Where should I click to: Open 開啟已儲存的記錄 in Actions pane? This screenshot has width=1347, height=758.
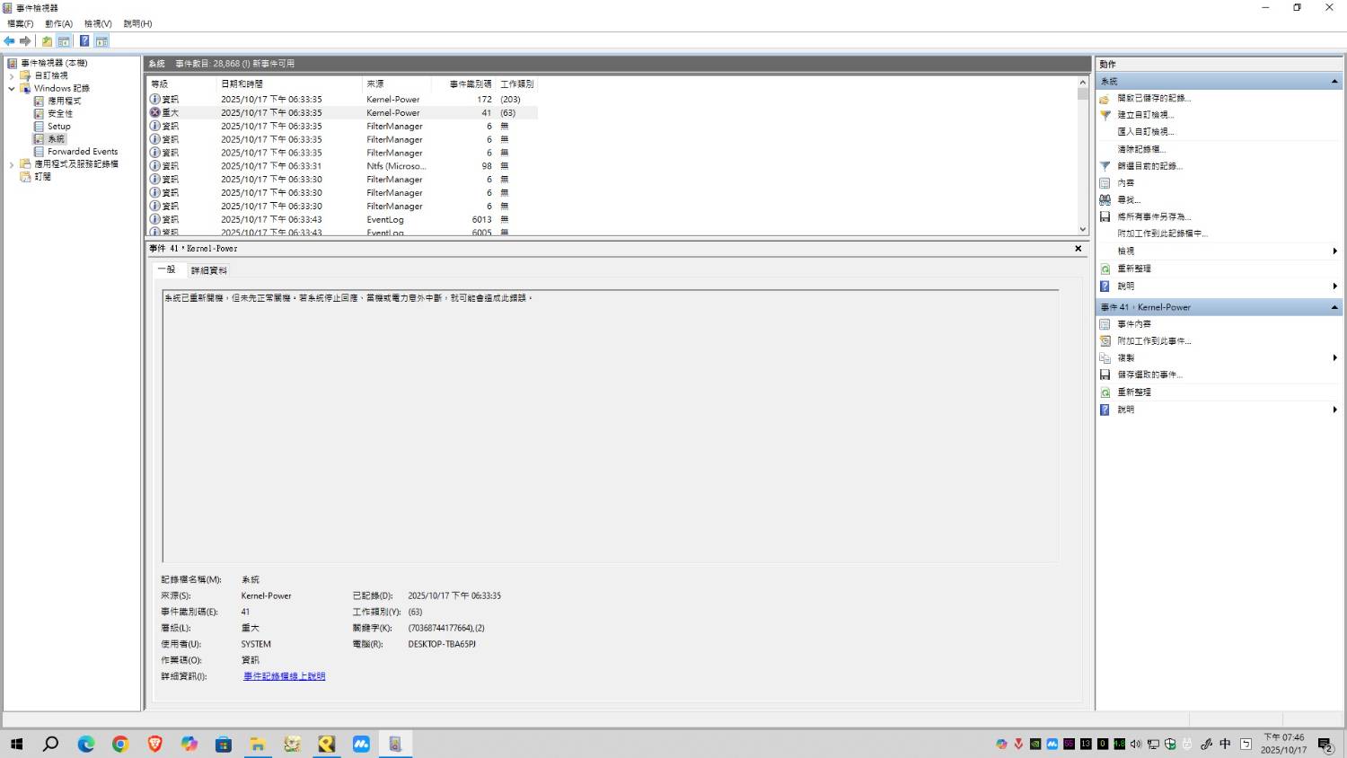pos(1153,98)
